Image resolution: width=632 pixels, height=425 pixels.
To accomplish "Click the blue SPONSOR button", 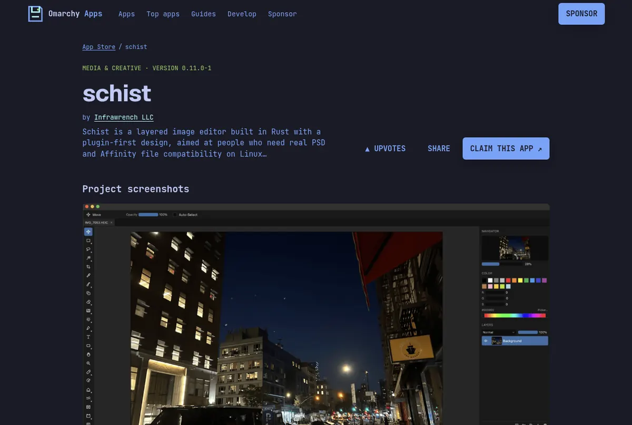I will tap(581, 14).
